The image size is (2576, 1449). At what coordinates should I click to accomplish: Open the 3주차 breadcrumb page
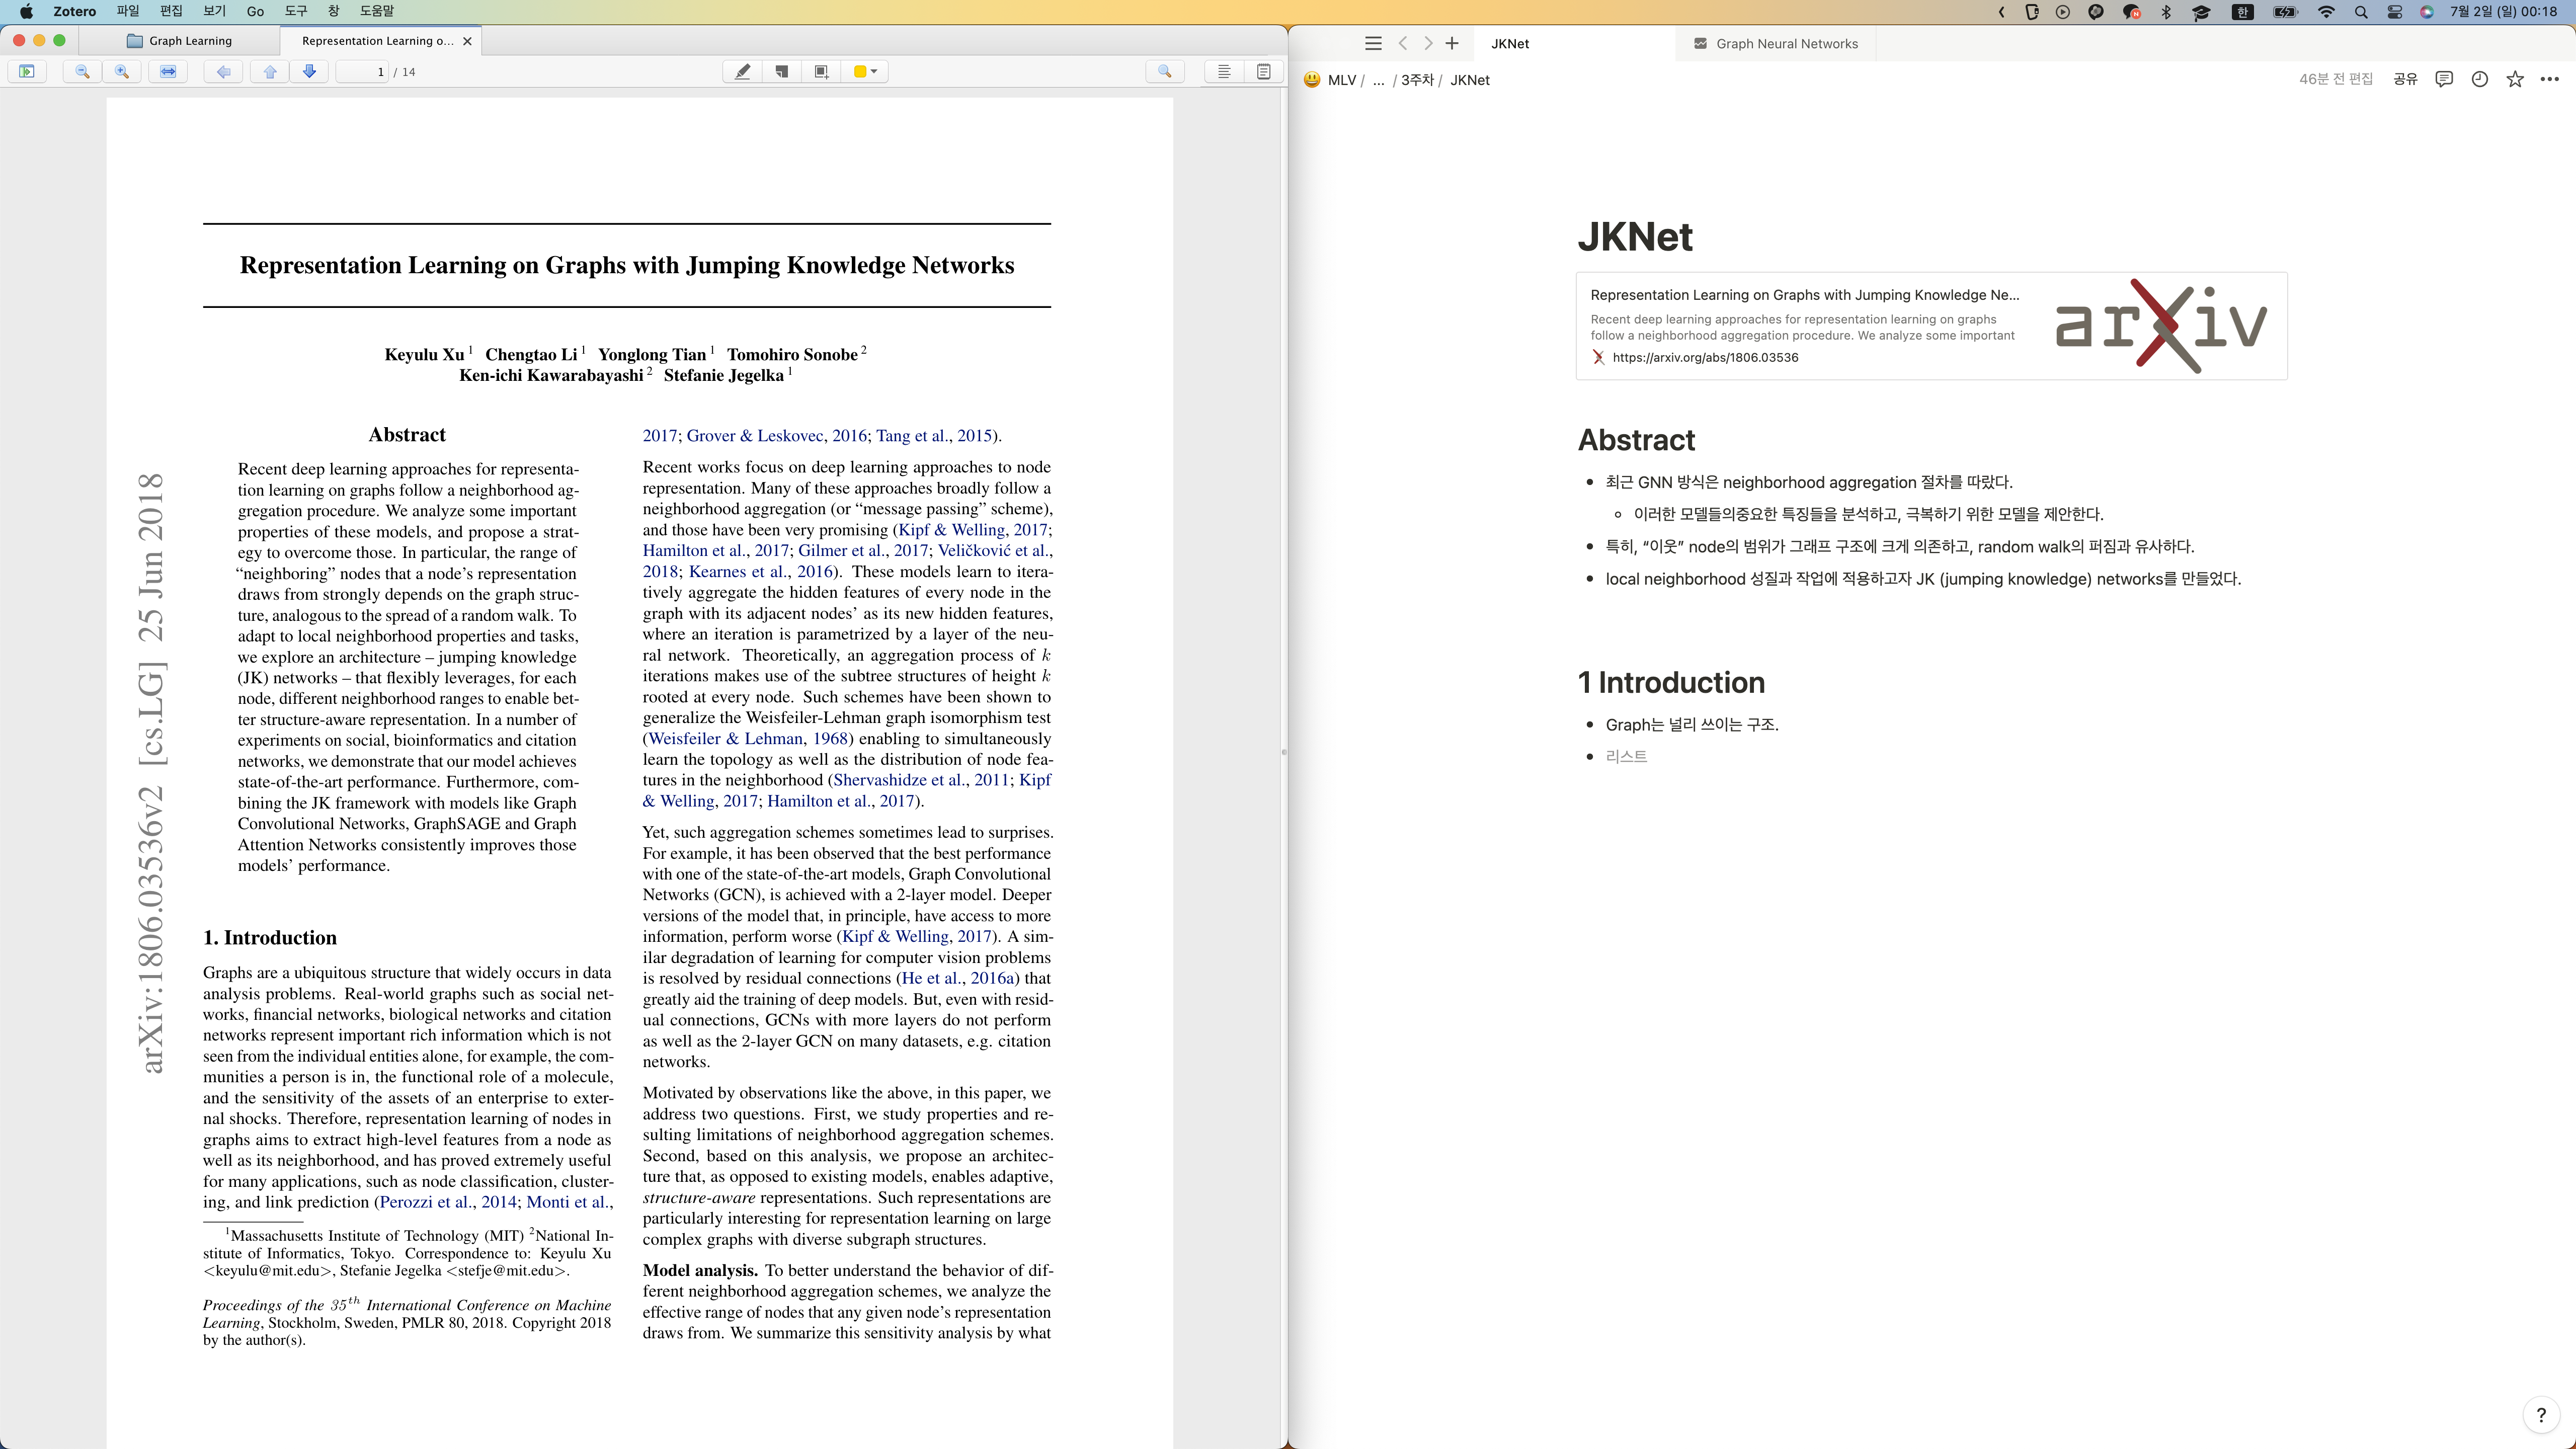pos(1417,80)
